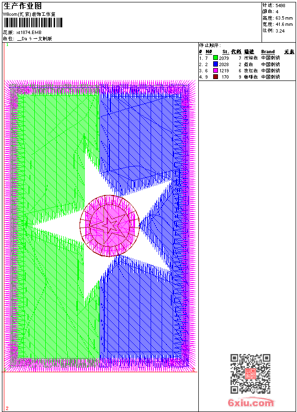Viewport: 297px width, 412px height.
Task: Click the 浅绿色 description in row 1
Action: click(251, 58)
